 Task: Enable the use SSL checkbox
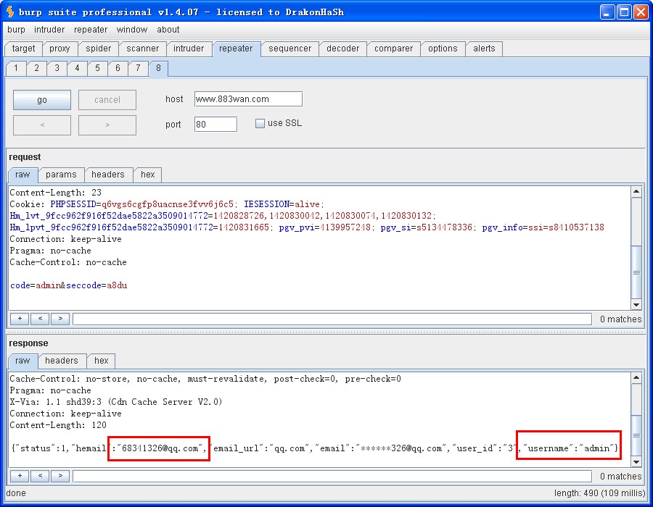(x=260, y=123)
